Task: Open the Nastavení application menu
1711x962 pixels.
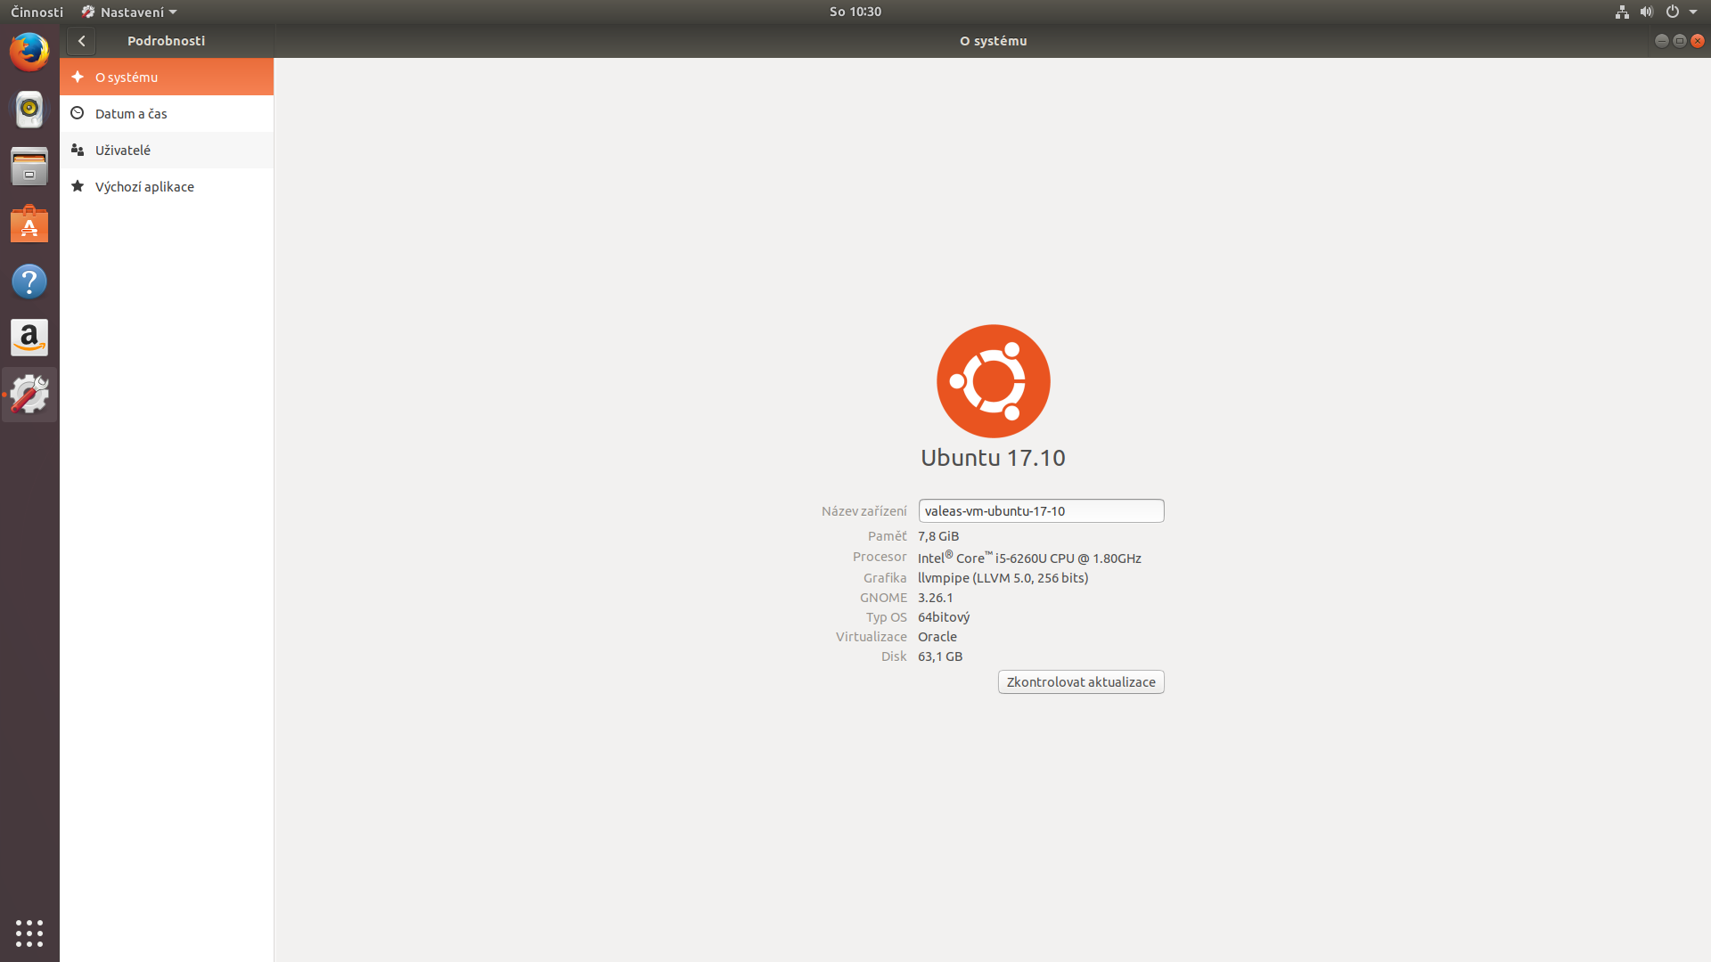Action: click(x=129, y=12)
